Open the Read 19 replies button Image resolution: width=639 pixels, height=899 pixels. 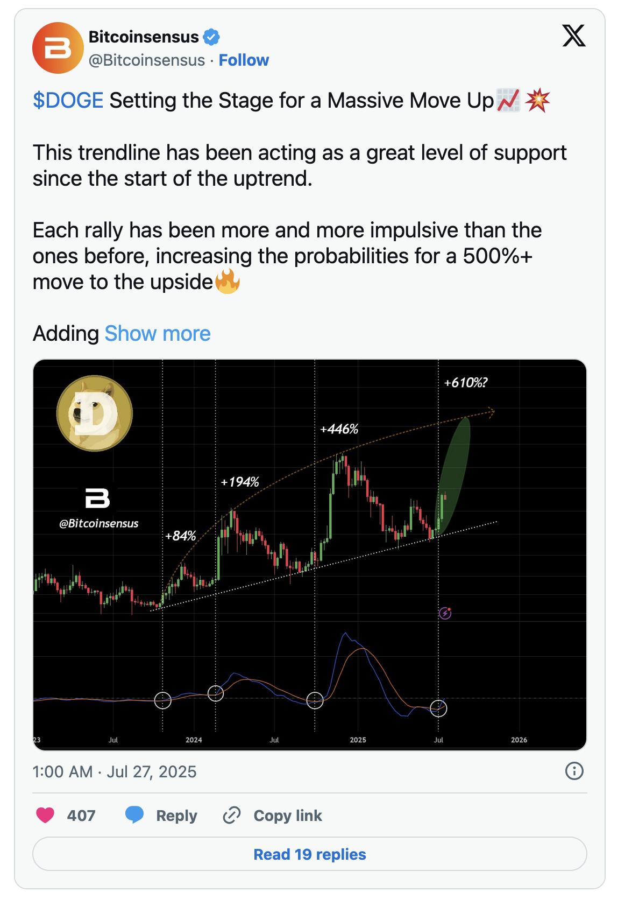(x=310, y=854)
